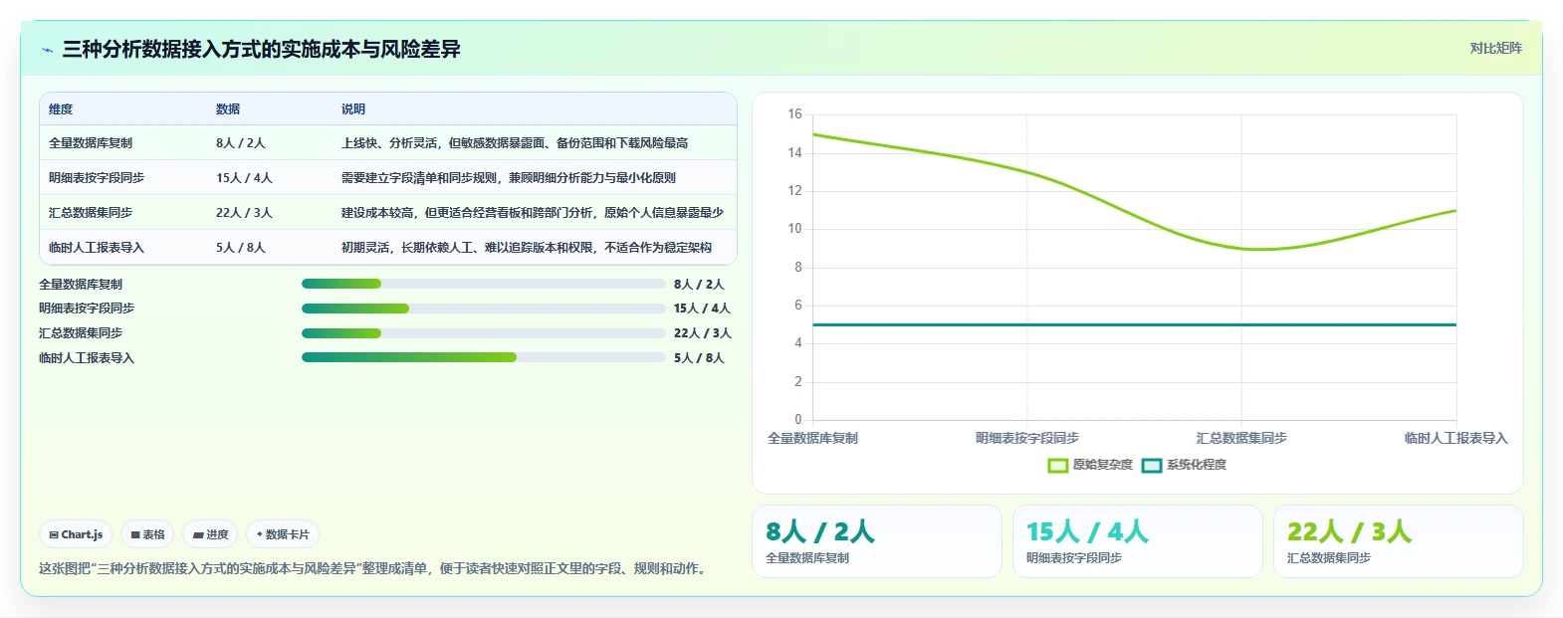1563x618 pixels.
Task: Select the Chart.js tag chip
Action: (x=76, y=534)
